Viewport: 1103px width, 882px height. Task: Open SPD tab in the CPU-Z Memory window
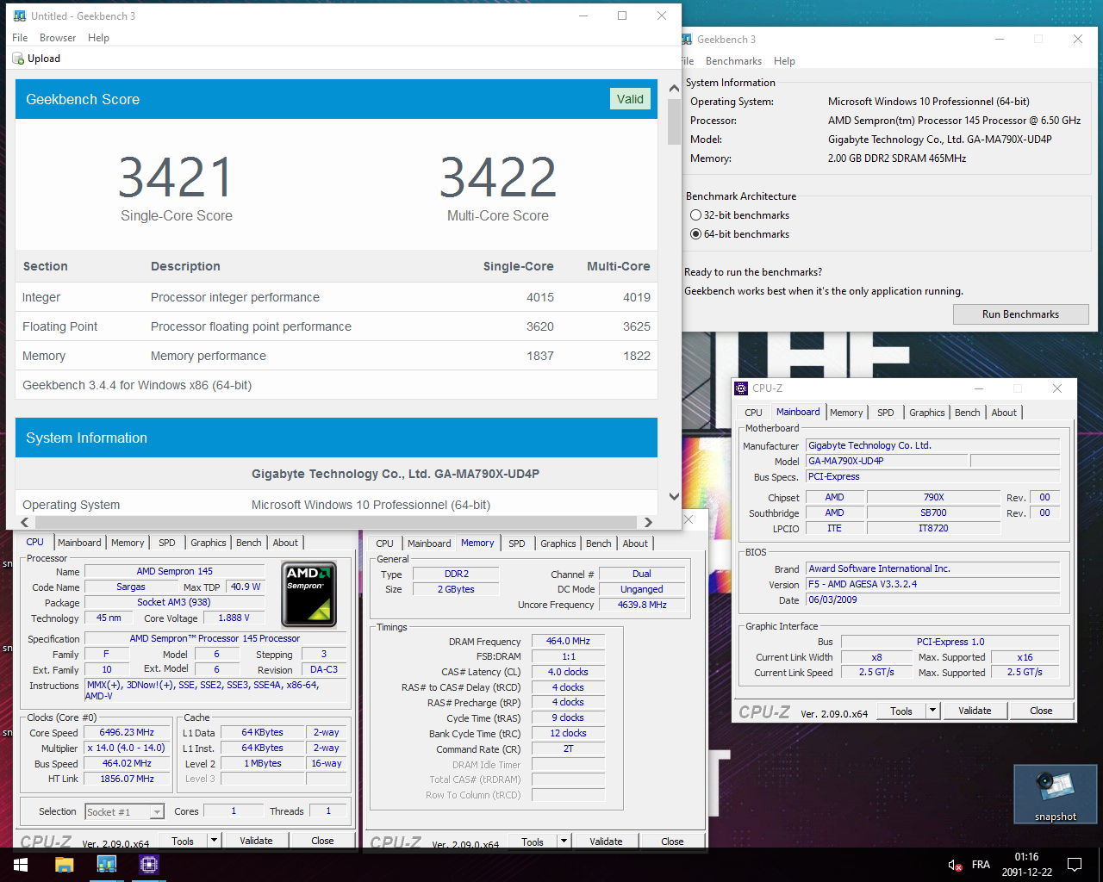516,543
